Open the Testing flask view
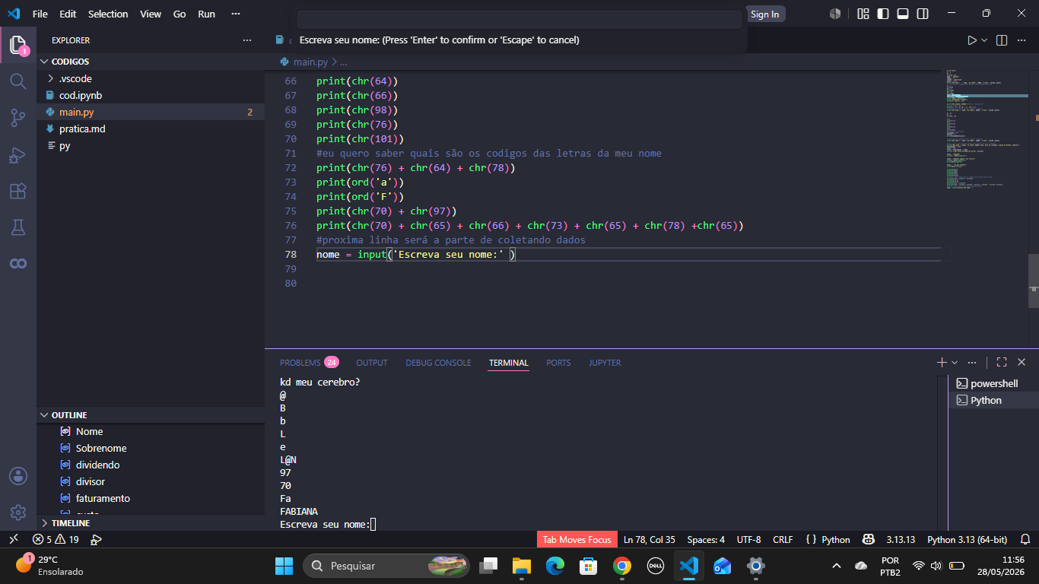The width and height of the screenshot is (1039, 584). 18,227
